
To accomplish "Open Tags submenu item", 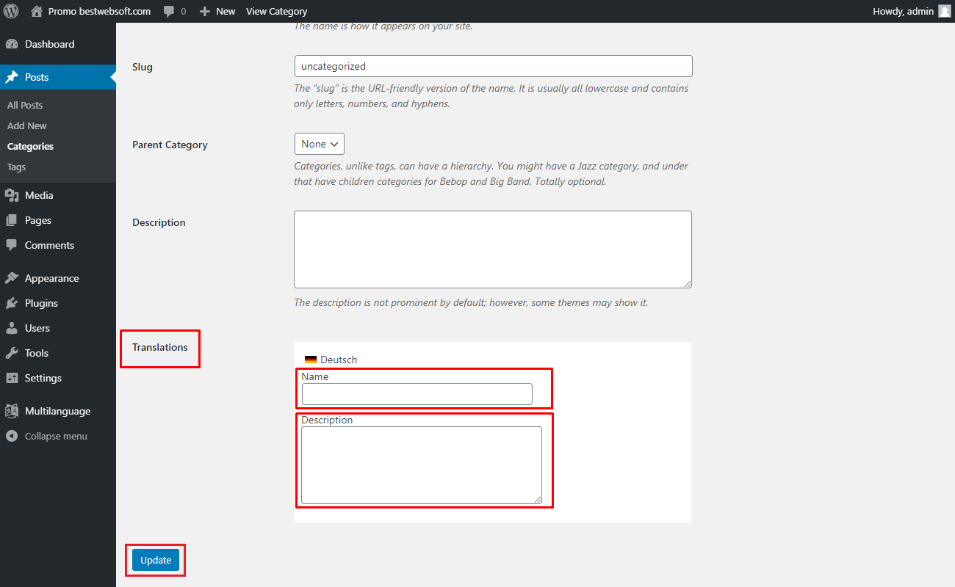I will 16,167.
